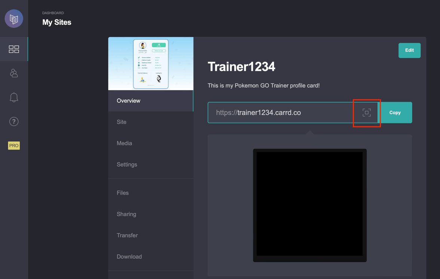Click the yellow PRO badge

(x=14, y=145)
